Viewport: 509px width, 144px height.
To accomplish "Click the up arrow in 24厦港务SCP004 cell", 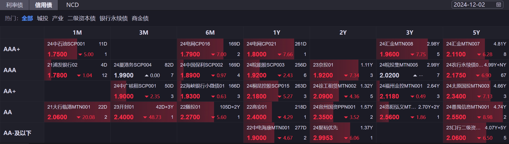I will click(147, 76).
